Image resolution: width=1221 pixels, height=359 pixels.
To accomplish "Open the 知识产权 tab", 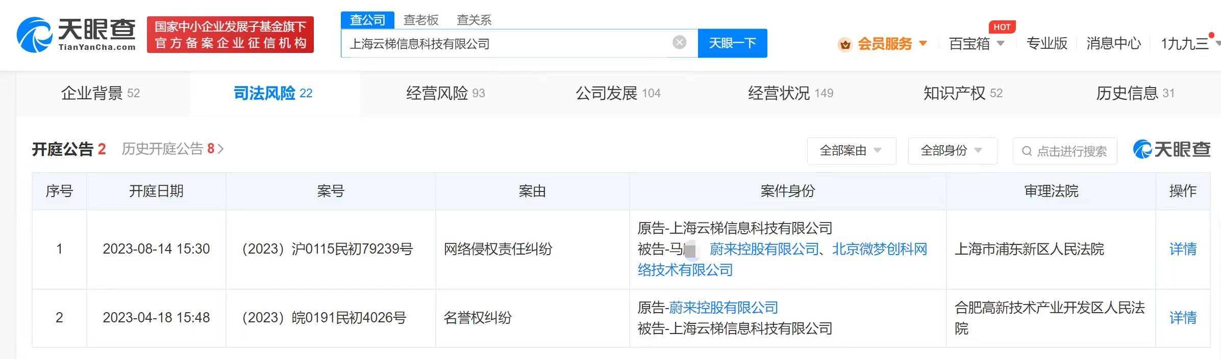I will point(963,93).
